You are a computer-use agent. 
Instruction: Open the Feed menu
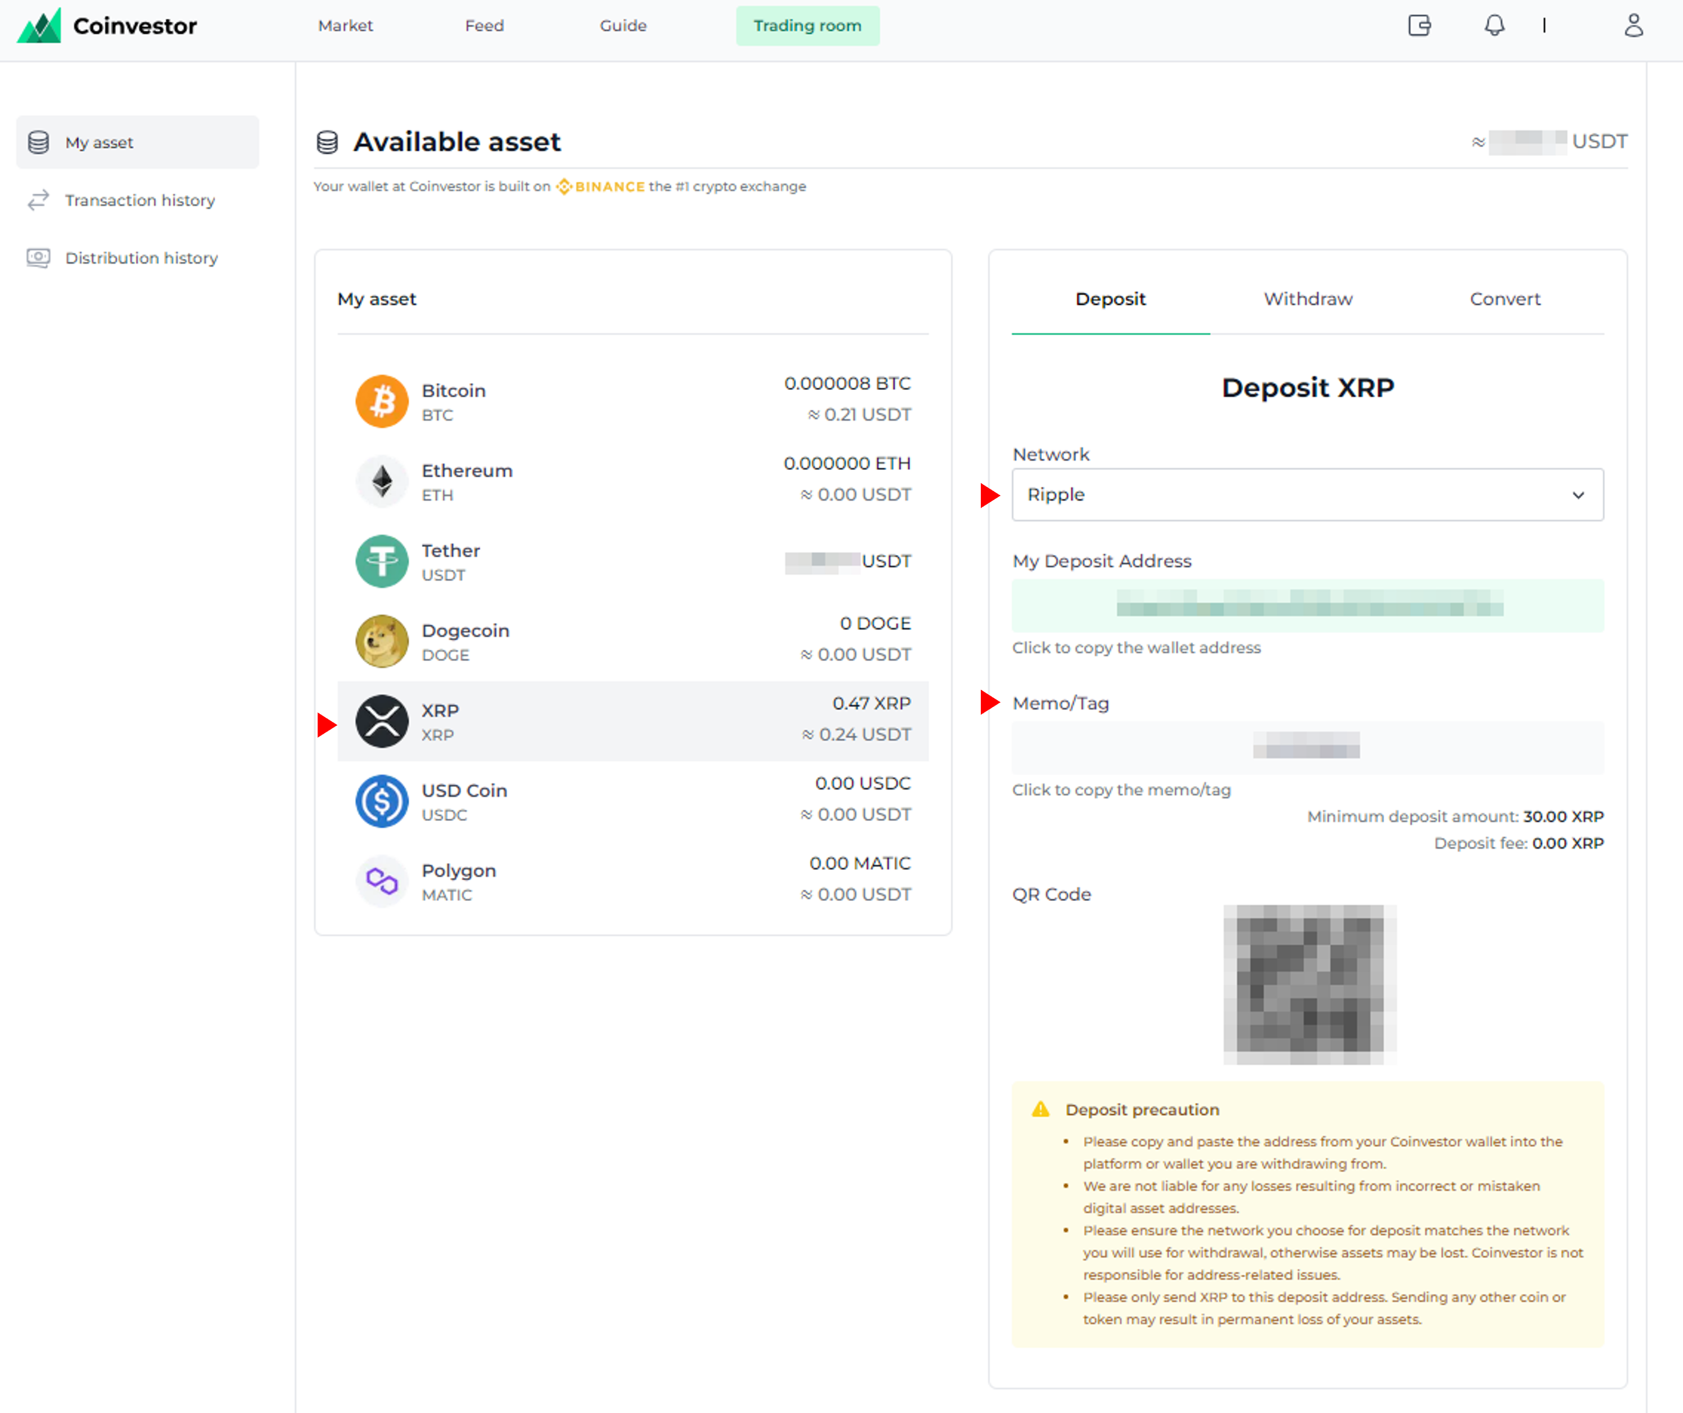[x=484, y=26]
